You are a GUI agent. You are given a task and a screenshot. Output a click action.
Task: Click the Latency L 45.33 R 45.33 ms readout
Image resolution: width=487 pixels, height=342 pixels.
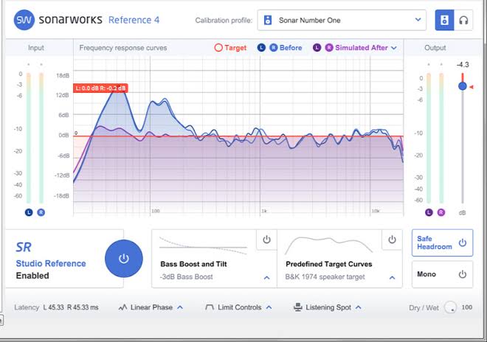[x=57, y=307]
